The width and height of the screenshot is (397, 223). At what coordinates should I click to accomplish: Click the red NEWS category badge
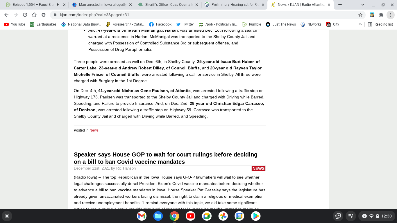coord(258,168)
